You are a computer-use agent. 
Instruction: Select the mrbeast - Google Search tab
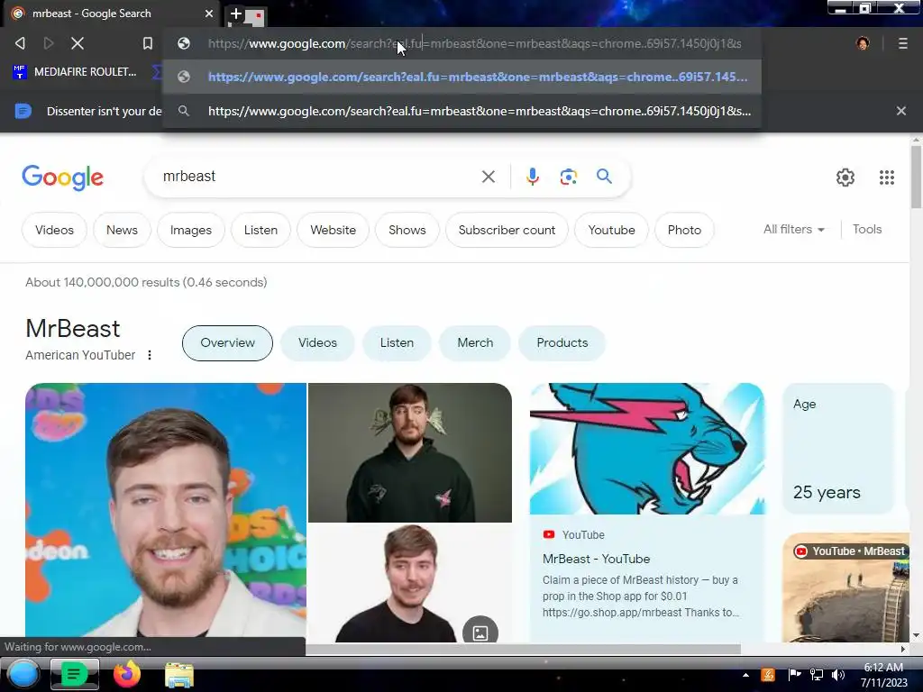(112, 14)
